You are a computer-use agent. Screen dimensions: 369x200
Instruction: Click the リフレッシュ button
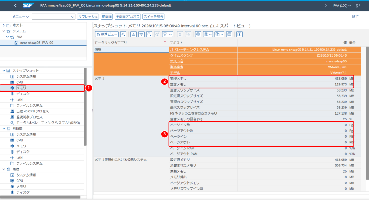[x=88, y=17]
